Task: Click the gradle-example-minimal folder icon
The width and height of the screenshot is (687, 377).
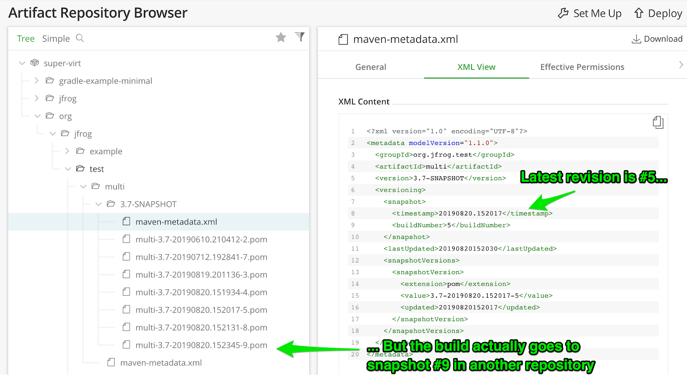Action: click(x=50, y=81)
